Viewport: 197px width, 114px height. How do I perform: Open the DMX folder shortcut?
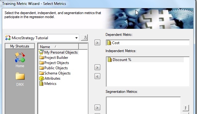(x=20, y=76)
